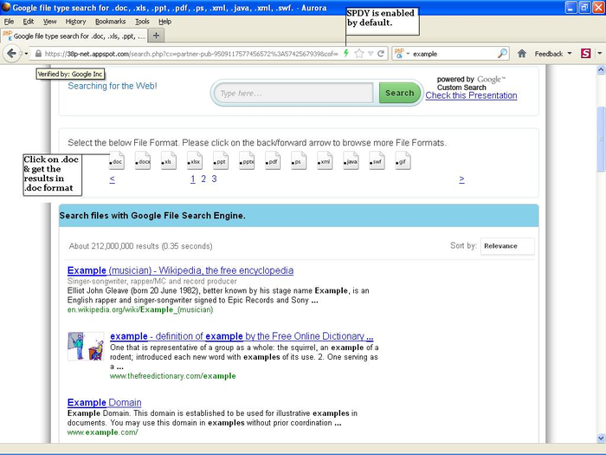Viewport: 606px width, 455px height.
Task: Open the History menu
Action: click(x=75, y=22)
